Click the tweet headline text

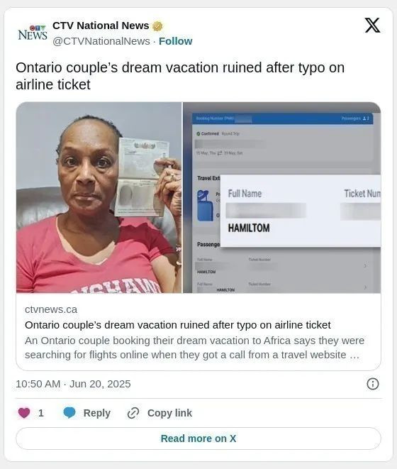tap(180, 76)
